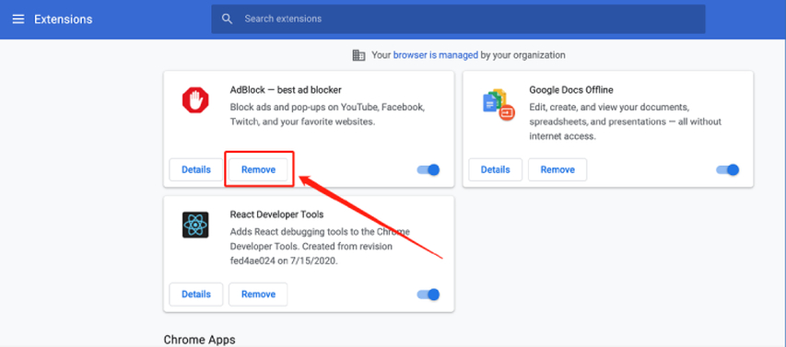Click the React revision 'fed4ae024' description
The image size is (786, 347).
click(320, 247)
